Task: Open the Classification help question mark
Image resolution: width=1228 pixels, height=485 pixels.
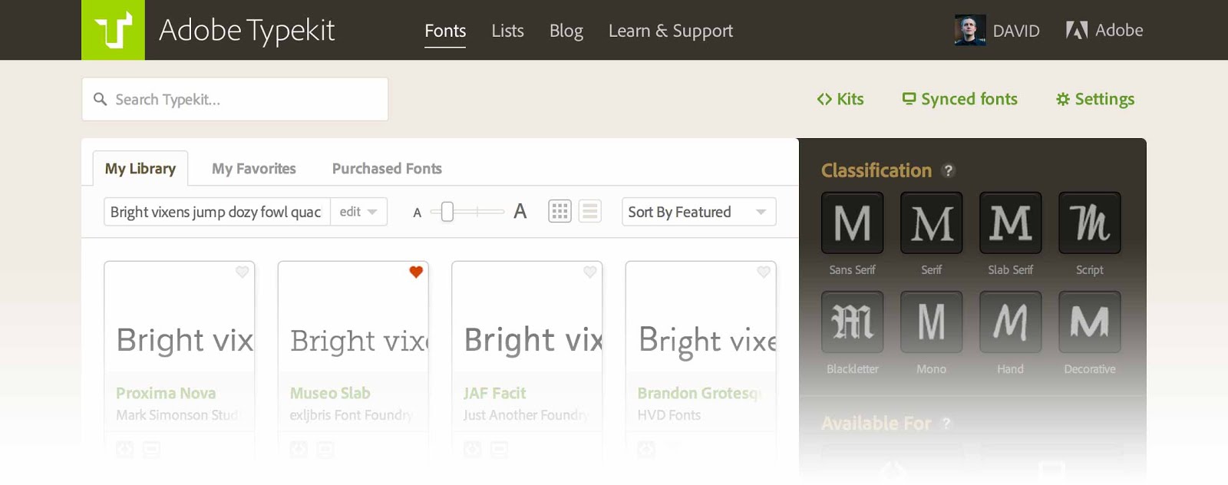Action: pyautogui.click(x=949, y=170)
